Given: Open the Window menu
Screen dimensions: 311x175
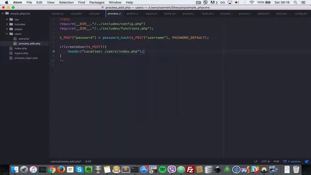Looking at the screenshot, I should tap(115, 2).
